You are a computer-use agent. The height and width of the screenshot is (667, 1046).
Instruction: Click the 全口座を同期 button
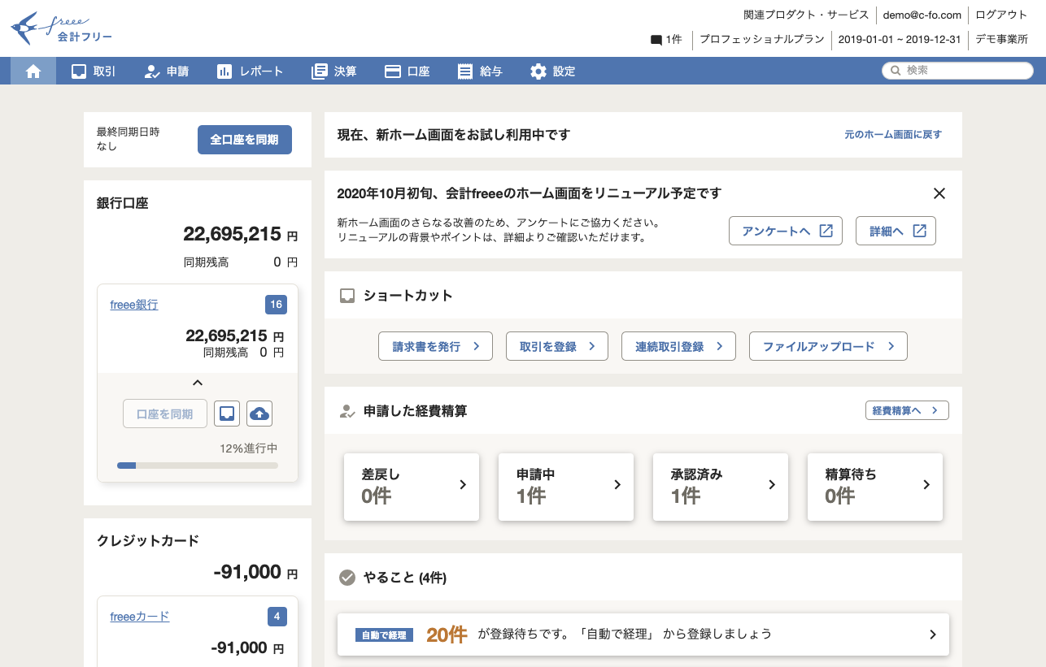244,140
